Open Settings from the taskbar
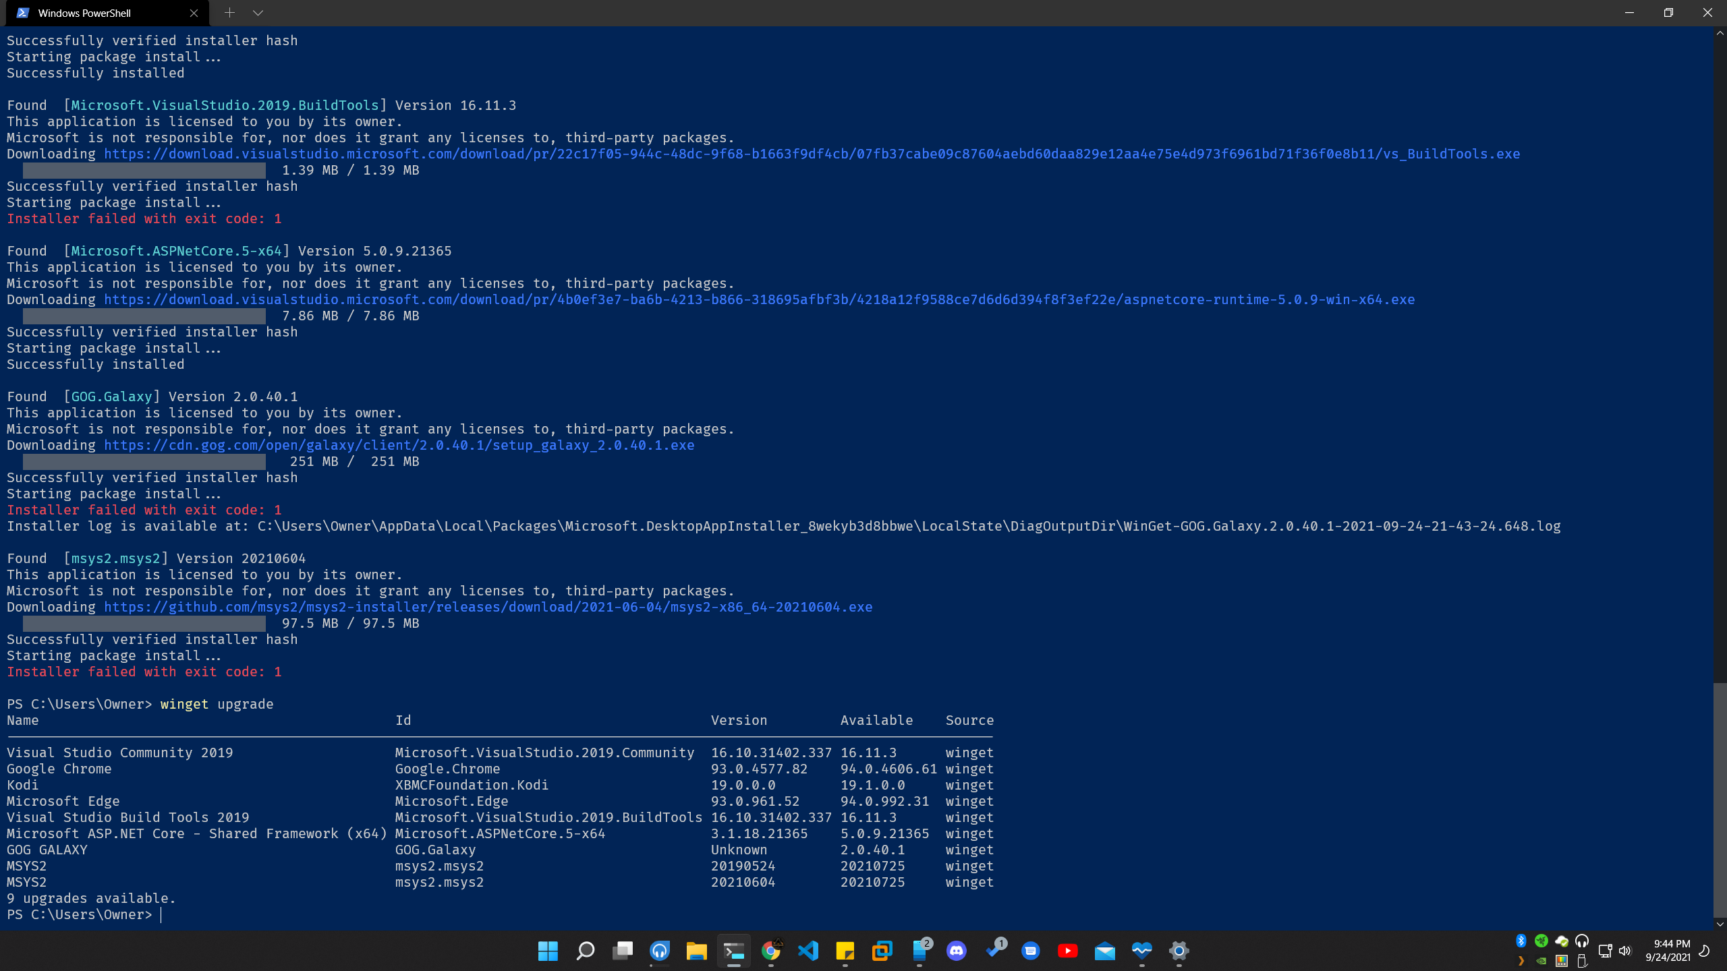Image resolution: width=1727 pixels, height=971 pixels. 1179,951
